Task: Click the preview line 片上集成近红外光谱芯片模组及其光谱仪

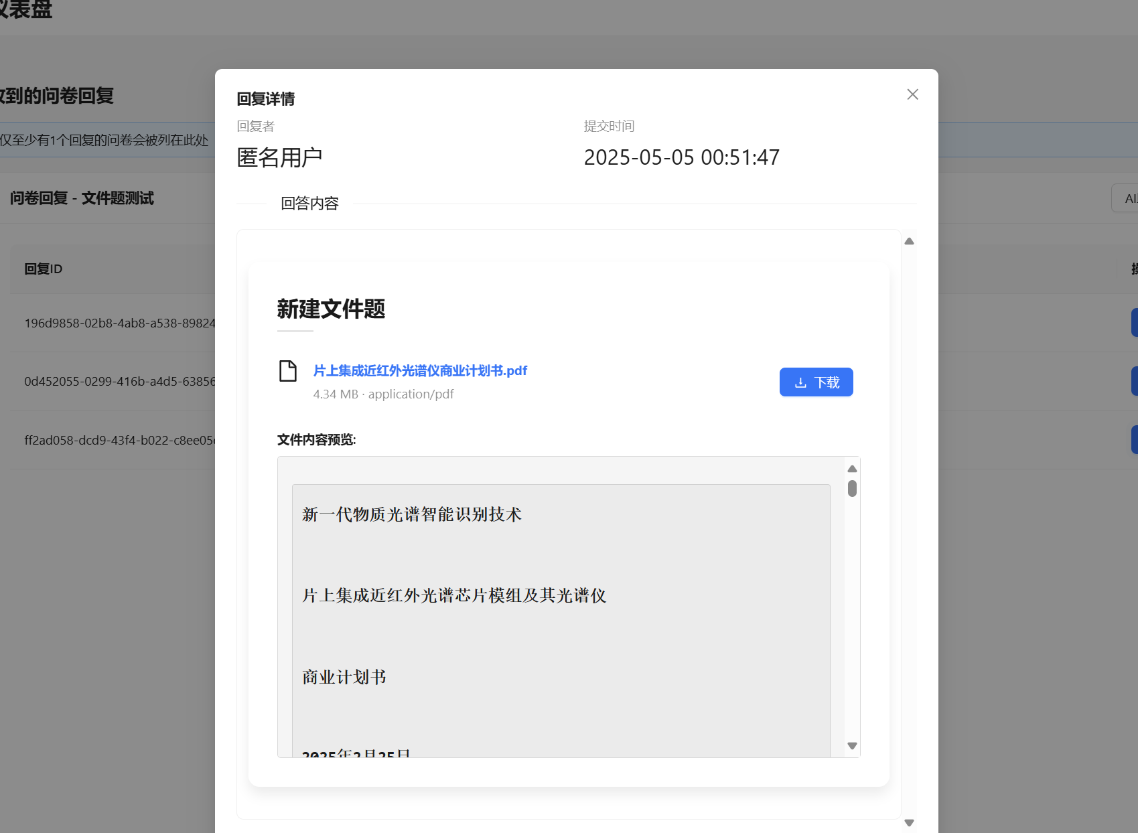Action: pos(454,595)
